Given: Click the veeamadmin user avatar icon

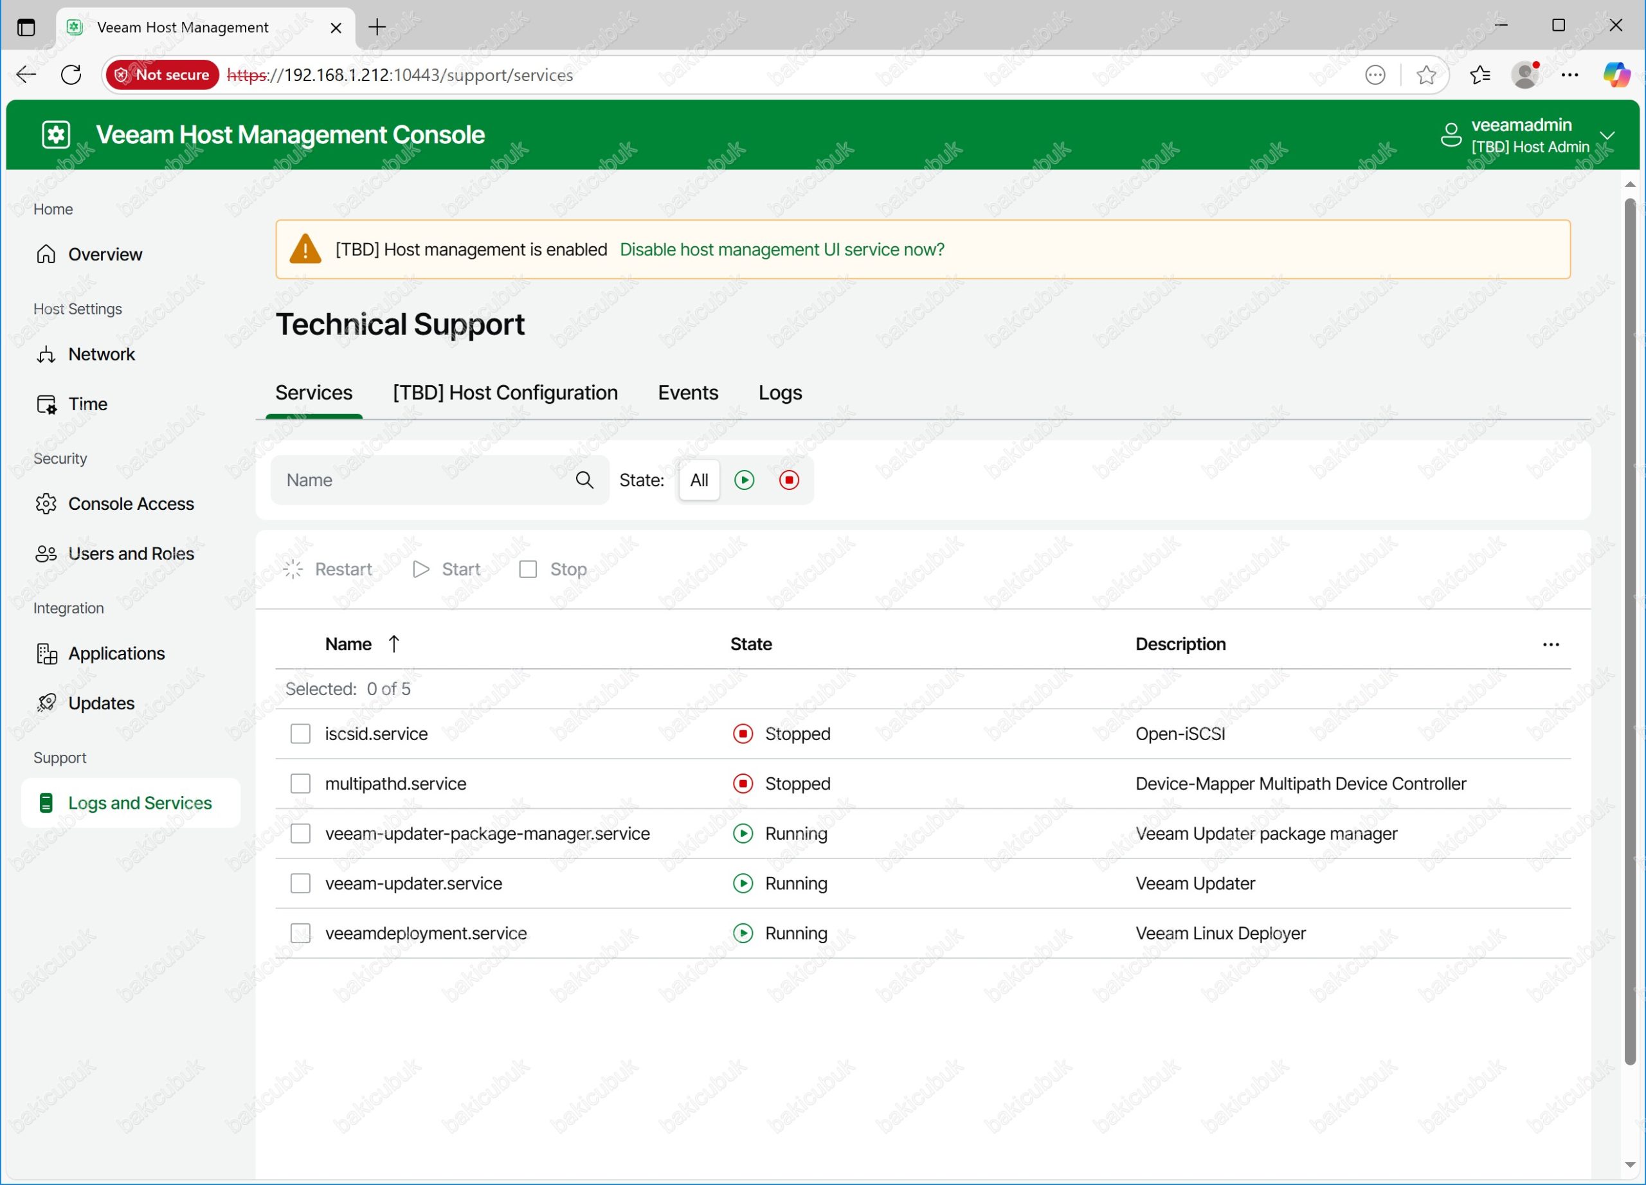Looking at the screenshot, I should 1451,135.
